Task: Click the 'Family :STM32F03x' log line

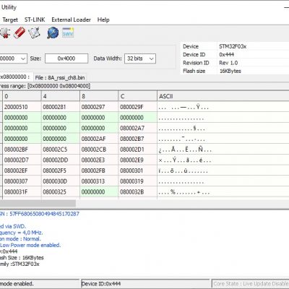Action: [20, 264]
